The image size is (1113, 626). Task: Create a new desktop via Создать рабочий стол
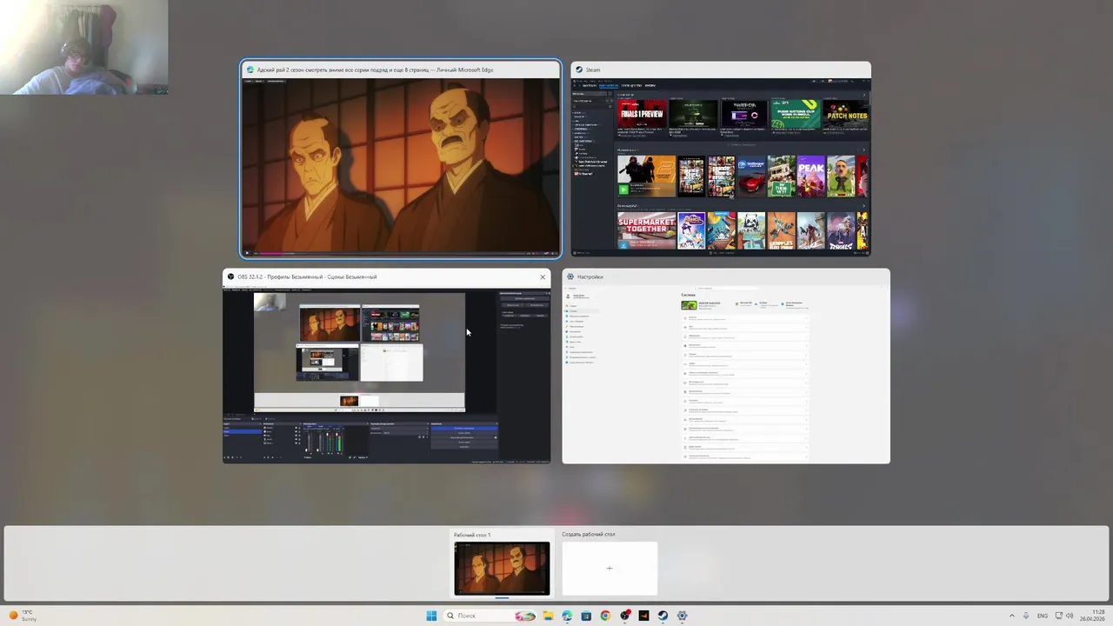point(610,569)
